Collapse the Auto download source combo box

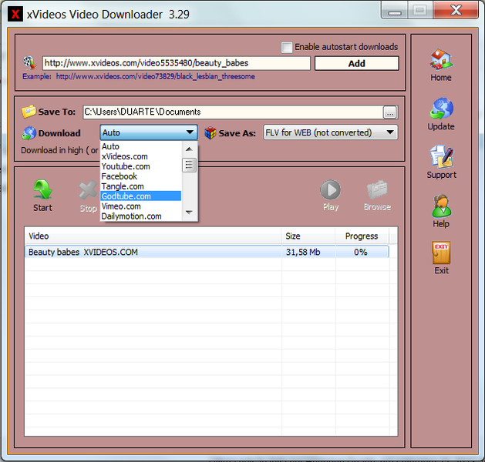(x=149, y=132)
